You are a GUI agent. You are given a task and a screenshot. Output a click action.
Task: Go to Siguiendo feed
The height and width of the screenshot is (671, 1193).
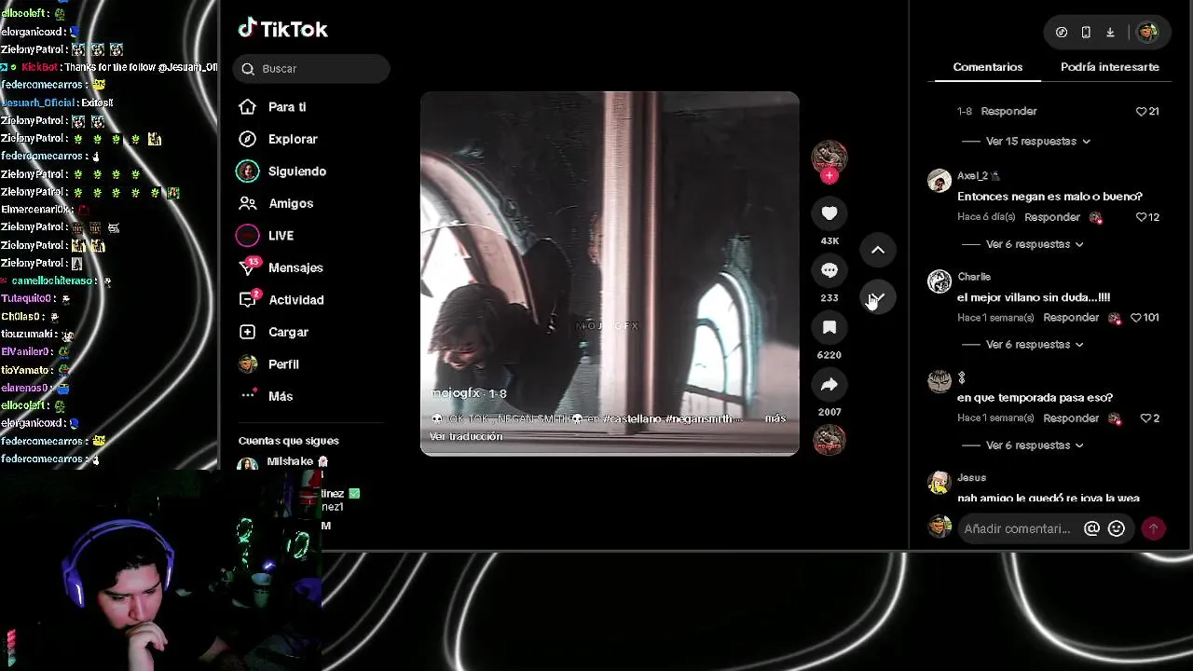[296, 171]
